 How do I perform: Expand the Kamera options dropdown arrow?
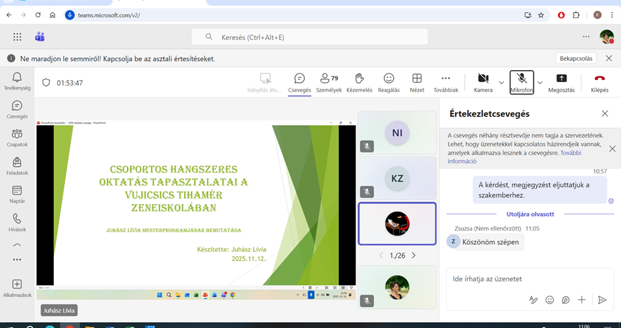[x=501, y=83]
